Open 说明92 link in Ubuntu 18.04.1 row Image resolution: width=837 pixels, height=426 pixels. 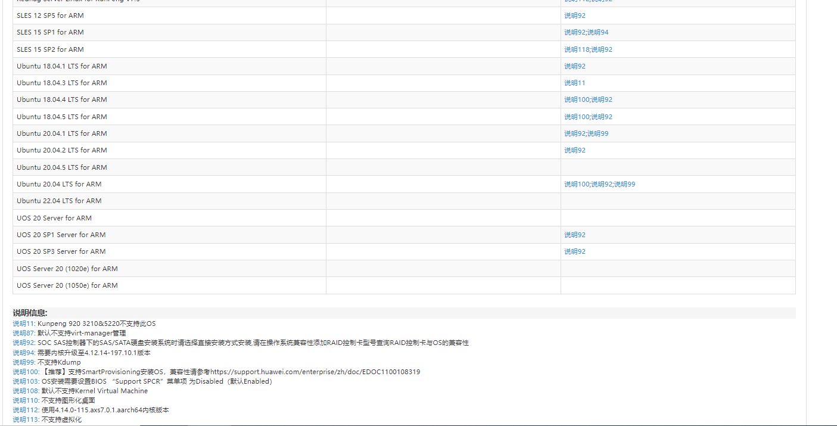tap(575, 66)
